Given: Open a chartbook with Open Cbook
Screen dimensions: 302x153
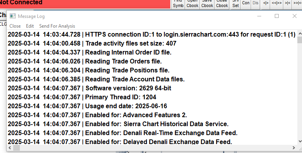Looking at the screenshot, I should click(x=192, y=4).
